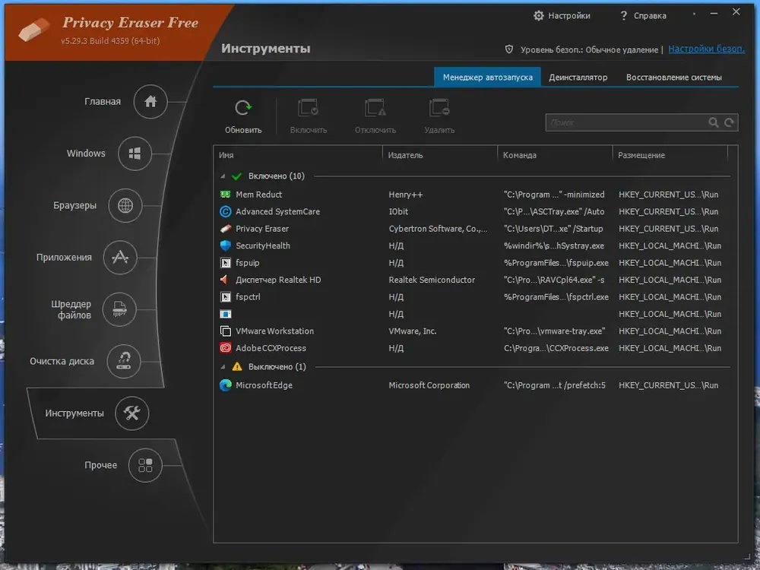Sort by Издатель column header

[x=439, y=155]
